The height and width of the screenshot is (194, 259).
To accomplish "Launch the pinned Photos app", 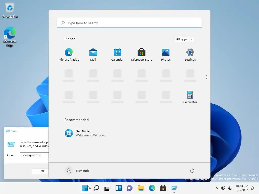I will pyautogui.click(x=166, y=55).
